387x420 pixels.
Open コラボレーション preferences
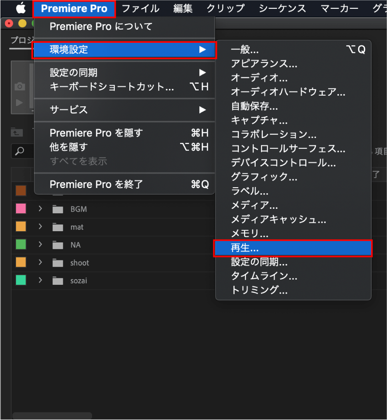[293, 134]
